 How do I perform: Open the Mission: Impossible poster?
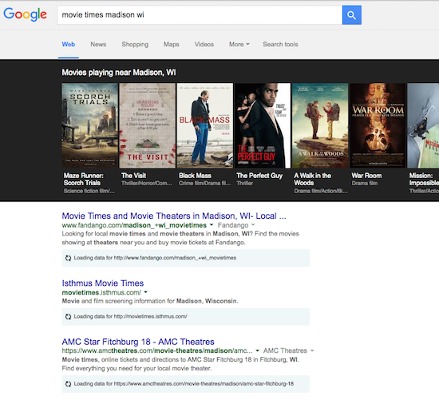(x=423, y=125)
